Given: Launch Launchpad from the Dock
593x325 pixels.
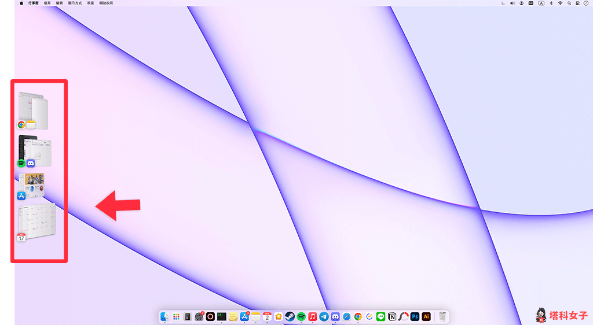Looking at the screenshot, I should point(176,316).
